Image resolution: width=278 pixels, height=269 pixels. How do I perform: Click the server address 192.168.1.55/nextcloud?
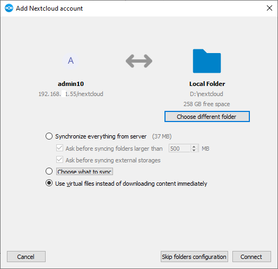(x=71, y=94)
